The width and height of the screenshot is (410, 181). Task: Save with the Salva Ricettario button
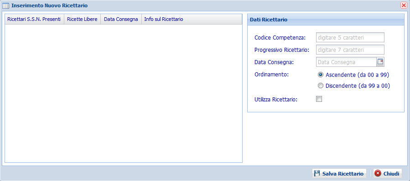[339, 173]
